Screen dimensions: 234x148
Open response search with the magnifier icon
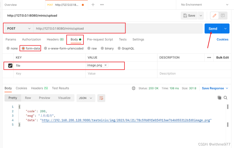(225, 98)
